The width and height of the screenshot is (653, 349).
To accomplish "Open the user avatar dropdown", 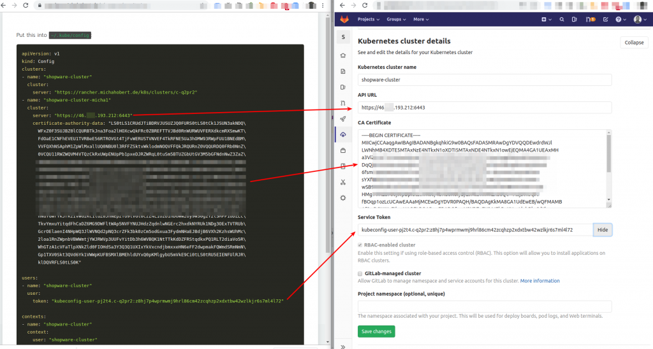I will 640,20.
